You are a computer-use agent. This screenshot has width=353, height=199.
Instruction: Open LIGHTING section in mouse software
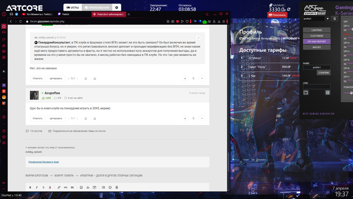coord(317,30)
